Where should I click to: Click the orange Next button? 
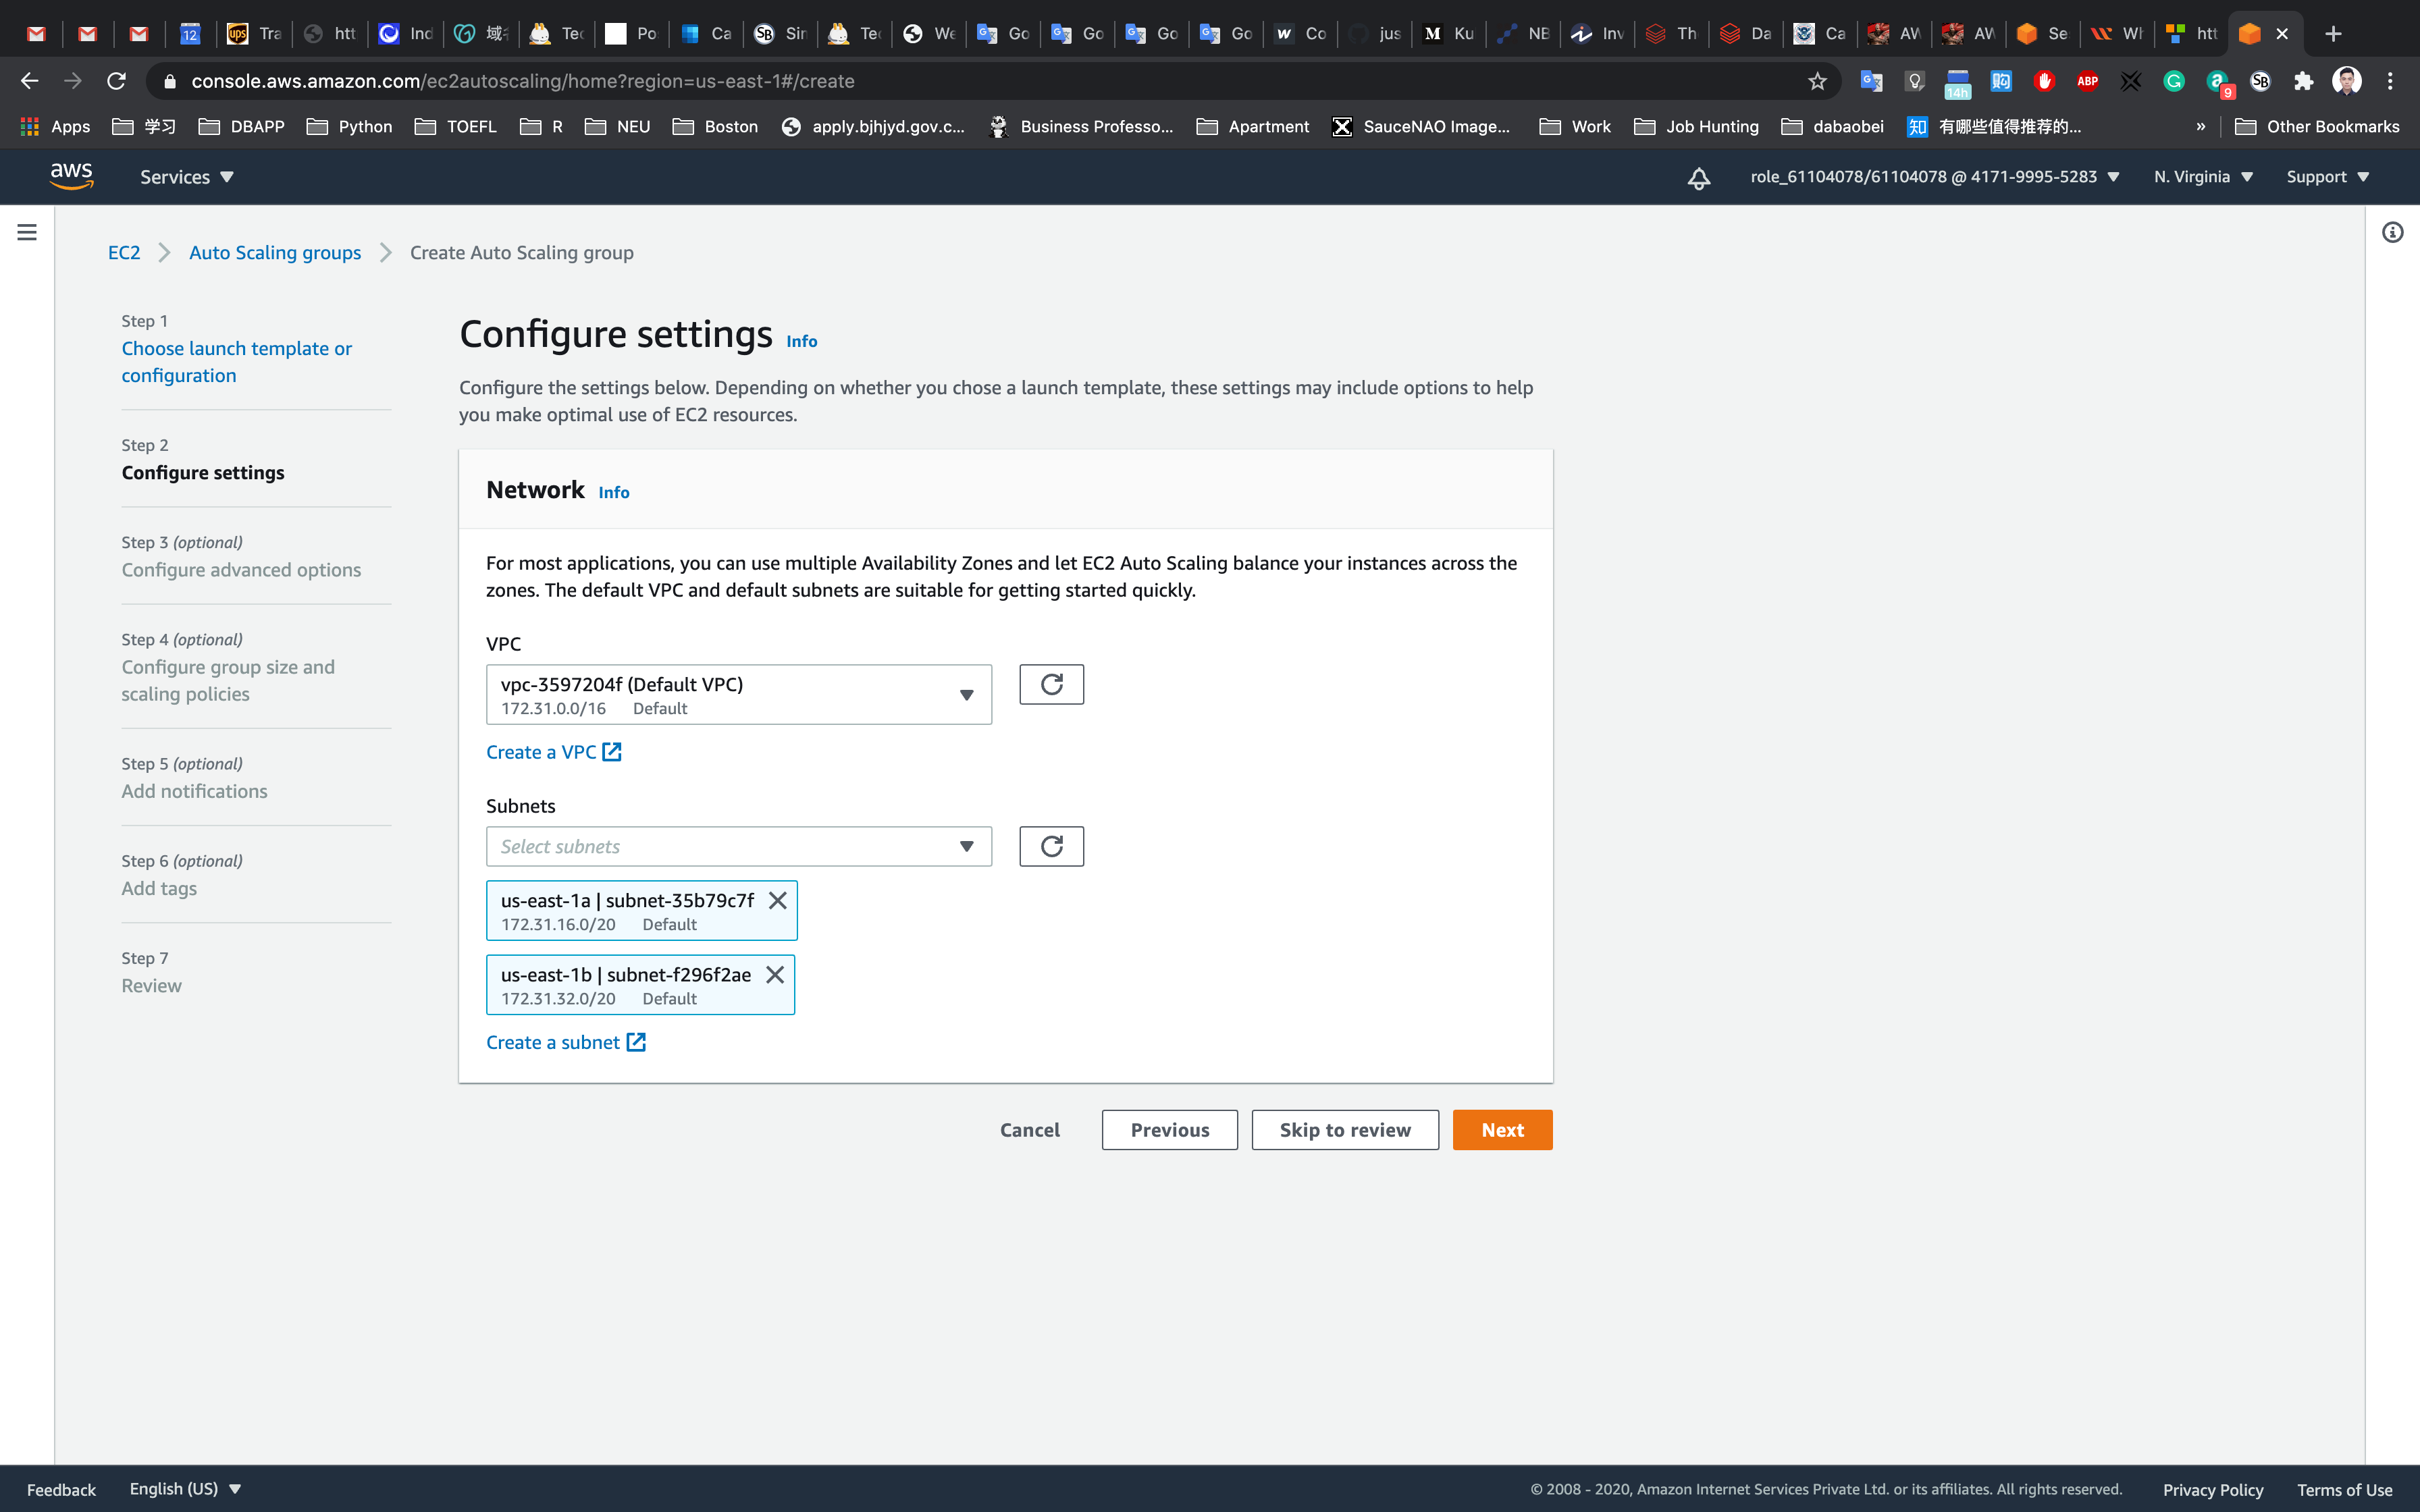pyautogui.click(x=1502, y=1130)
